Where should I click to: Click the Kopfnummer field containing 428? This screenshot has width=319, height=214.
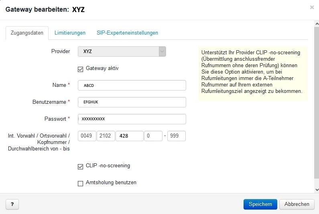[129, 136]
